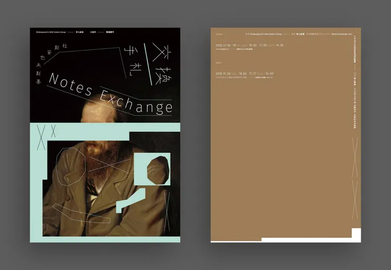The width and height of the screenshot is (391, 270).
Task: Click the "Notes Exchange vol.1" header text
Action: (342, 34)
